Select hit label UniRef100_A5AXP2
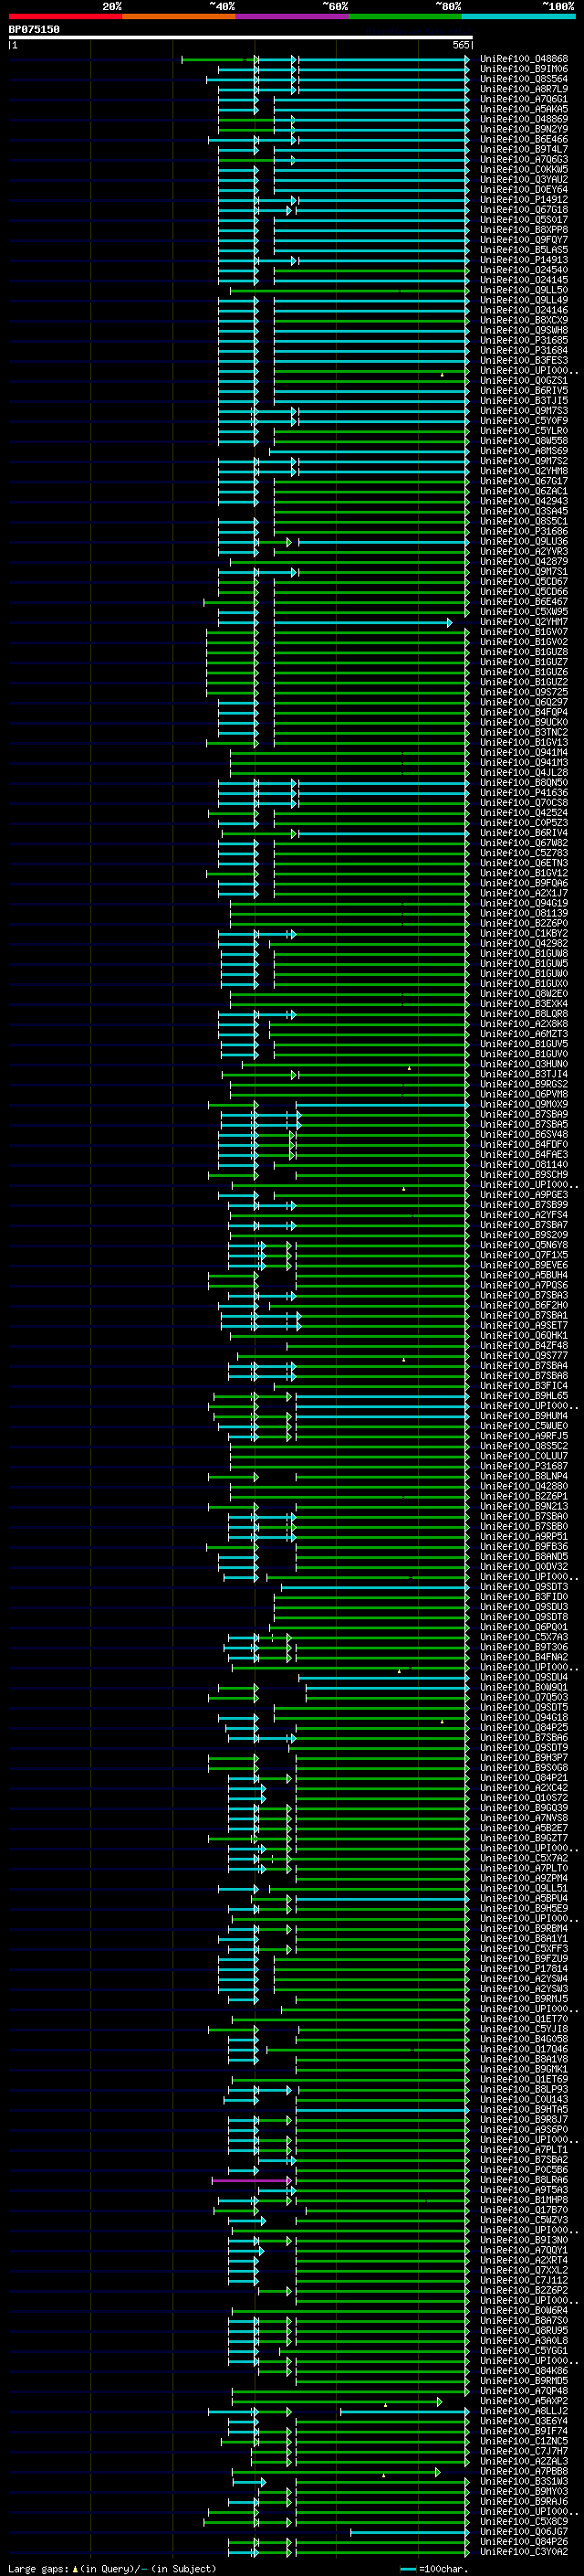584x2576 pixels. (524, 2401)
